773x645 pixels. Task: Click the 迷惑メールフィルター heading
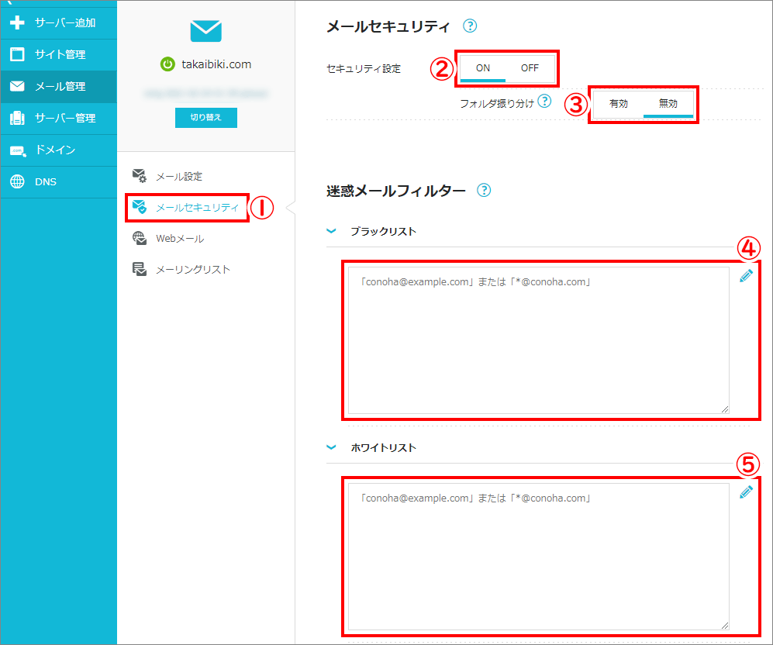(396, 191)
